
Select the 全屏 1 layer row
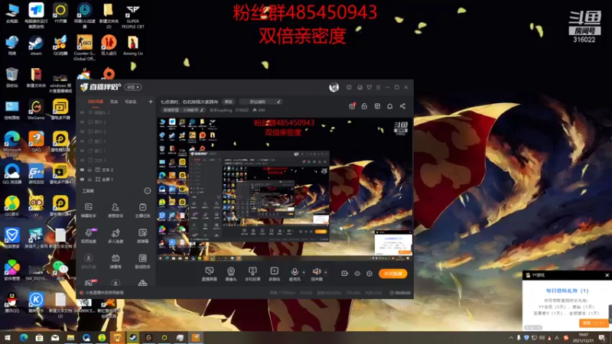click(x=116, y=180)
